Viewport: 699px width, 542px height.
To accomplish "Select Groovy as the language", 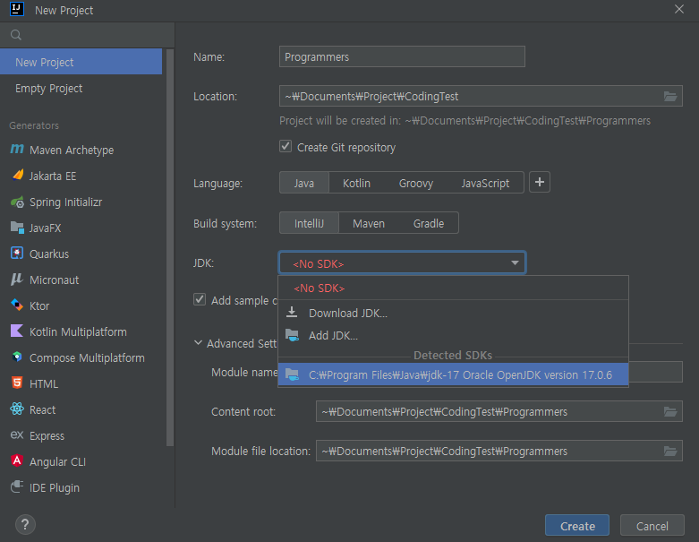I will 416,183.
